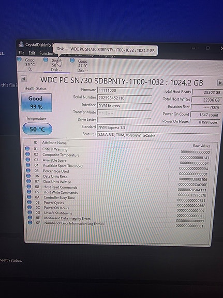The height and width of the screenshot is (298, 223).
Task: Click the Good 99 % health status button
Action: pos(36,102)
